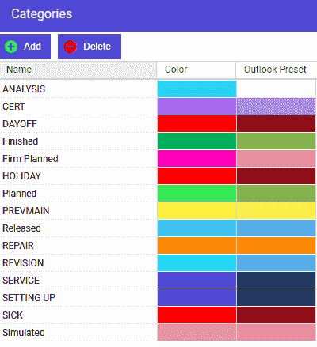Select the PREVMAIN category name
Viewport: 317px width, 347px height.
26,211
